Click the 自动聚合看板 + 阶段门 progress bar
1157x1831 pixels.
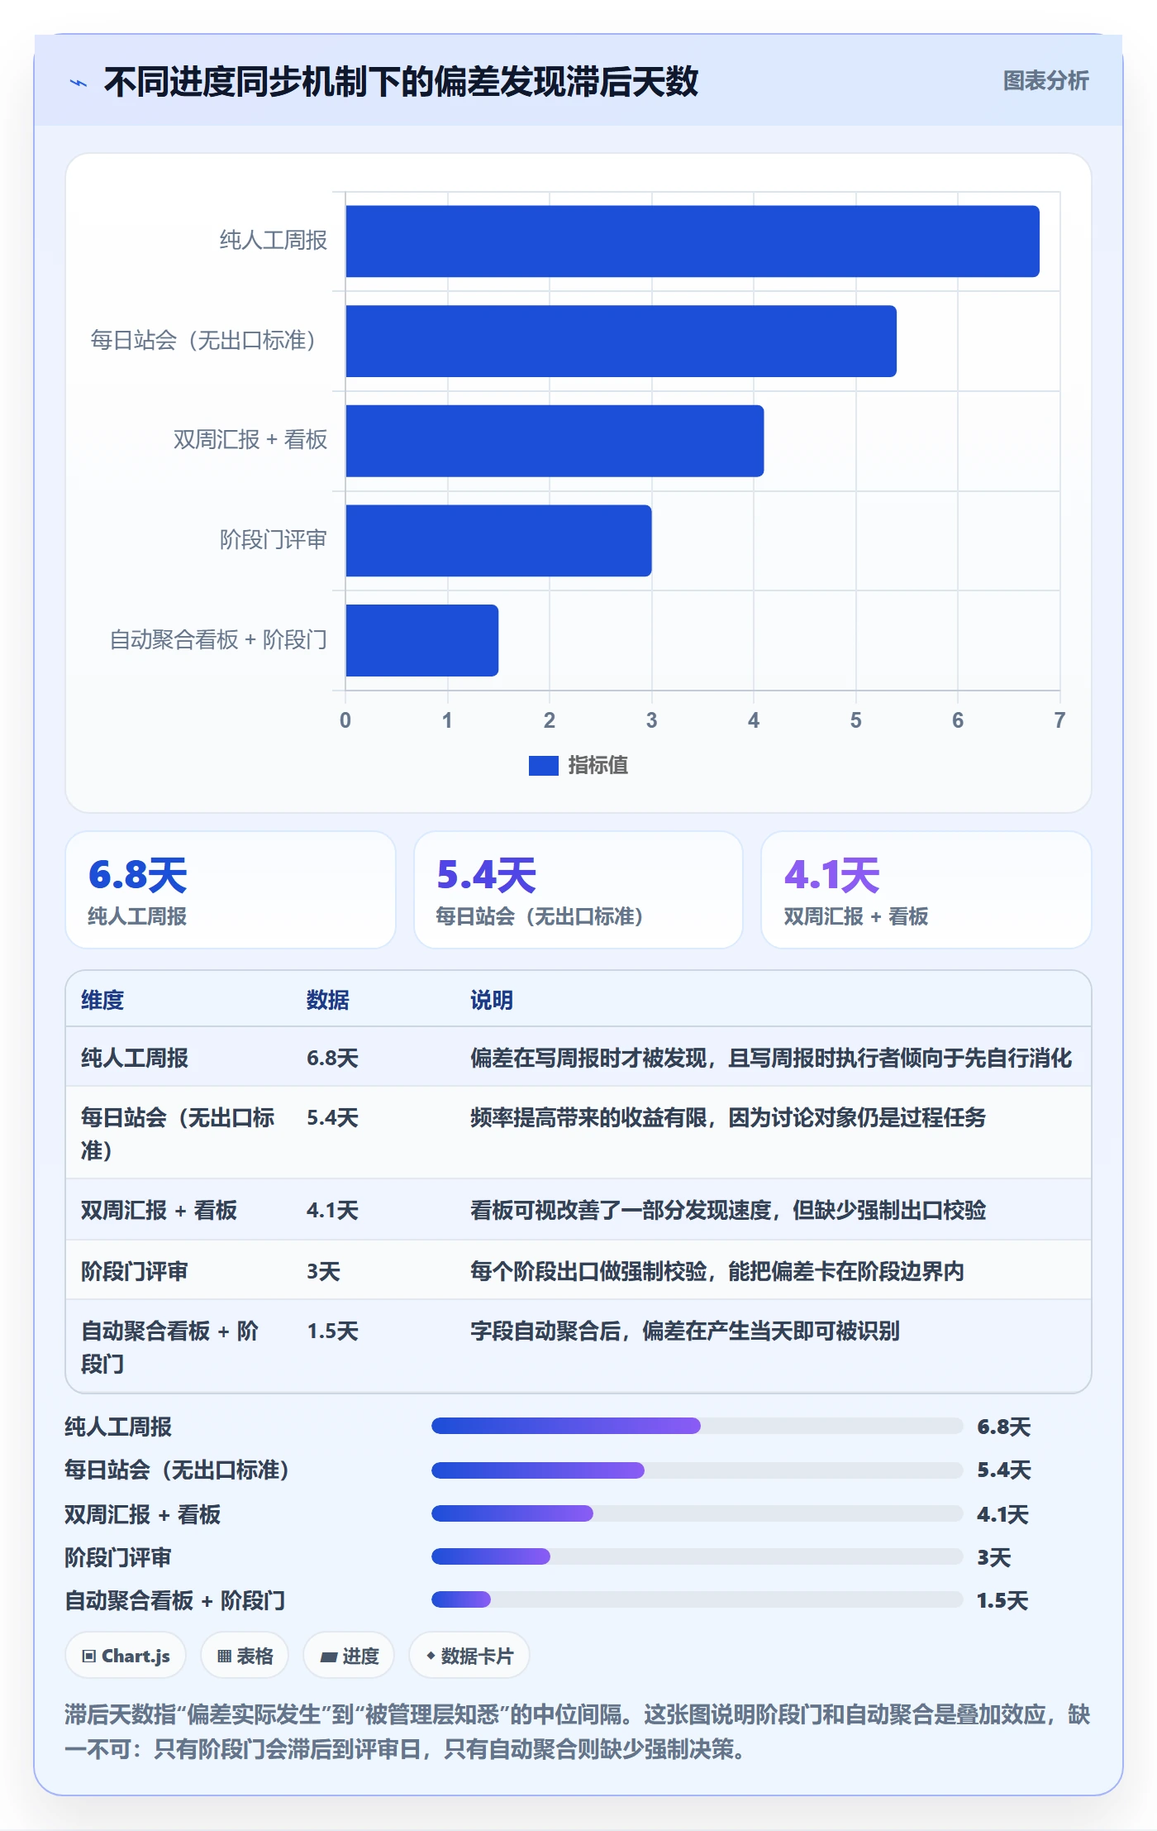click(697, 1599)
